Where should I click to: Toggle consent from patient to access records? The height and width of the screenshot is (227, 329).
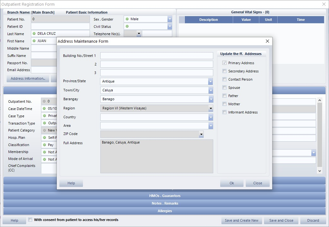pyautogui.click(x=30, y=220)
